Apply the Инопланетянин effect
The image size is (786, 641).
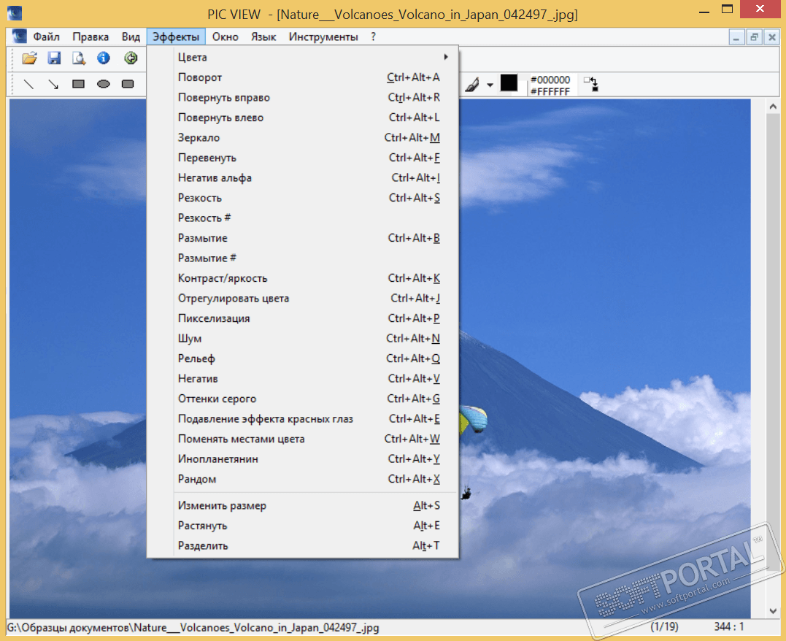coord(303,458)
